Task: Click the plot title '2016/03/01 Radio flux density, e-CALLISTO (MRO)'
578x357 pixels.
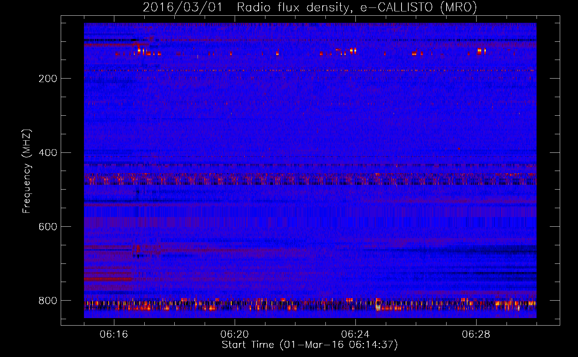Action: 310,7
